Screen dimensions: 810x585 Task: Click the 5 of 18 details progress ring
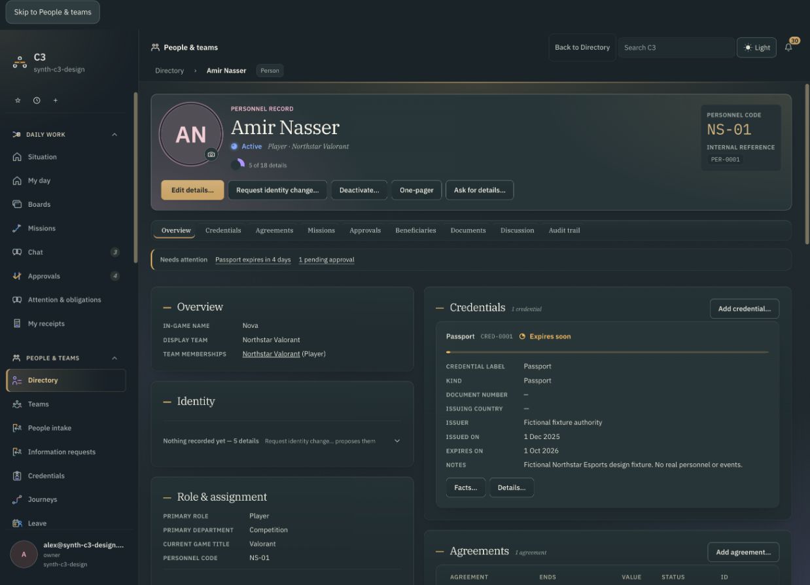[x=238, y=165]
